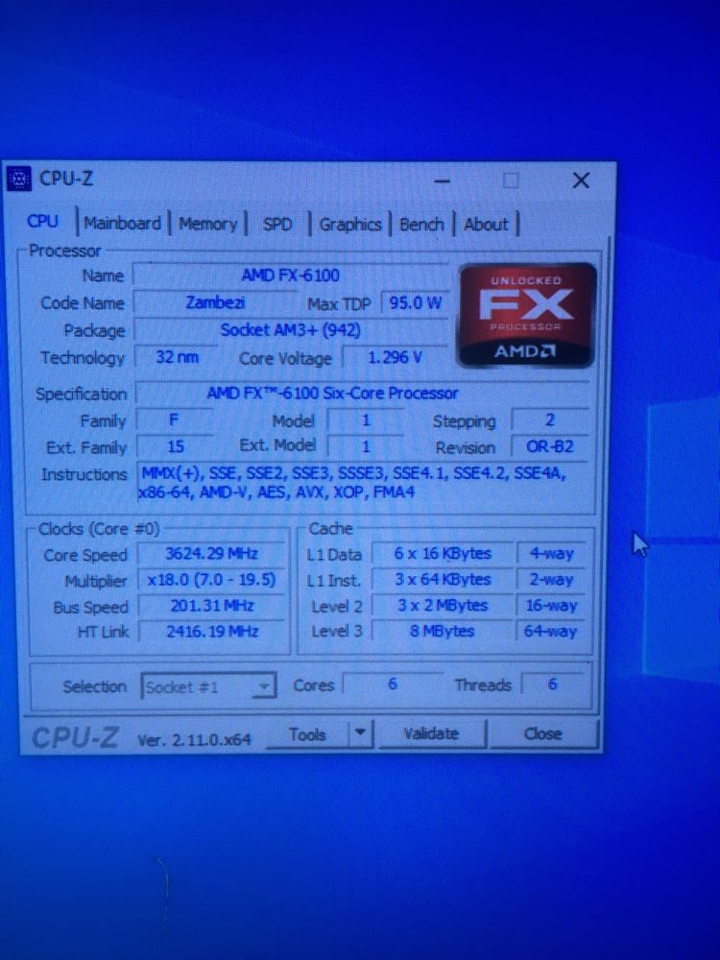Go to the Graphics tab
This screenshot has height=960, width=720.
coord(350,225)
